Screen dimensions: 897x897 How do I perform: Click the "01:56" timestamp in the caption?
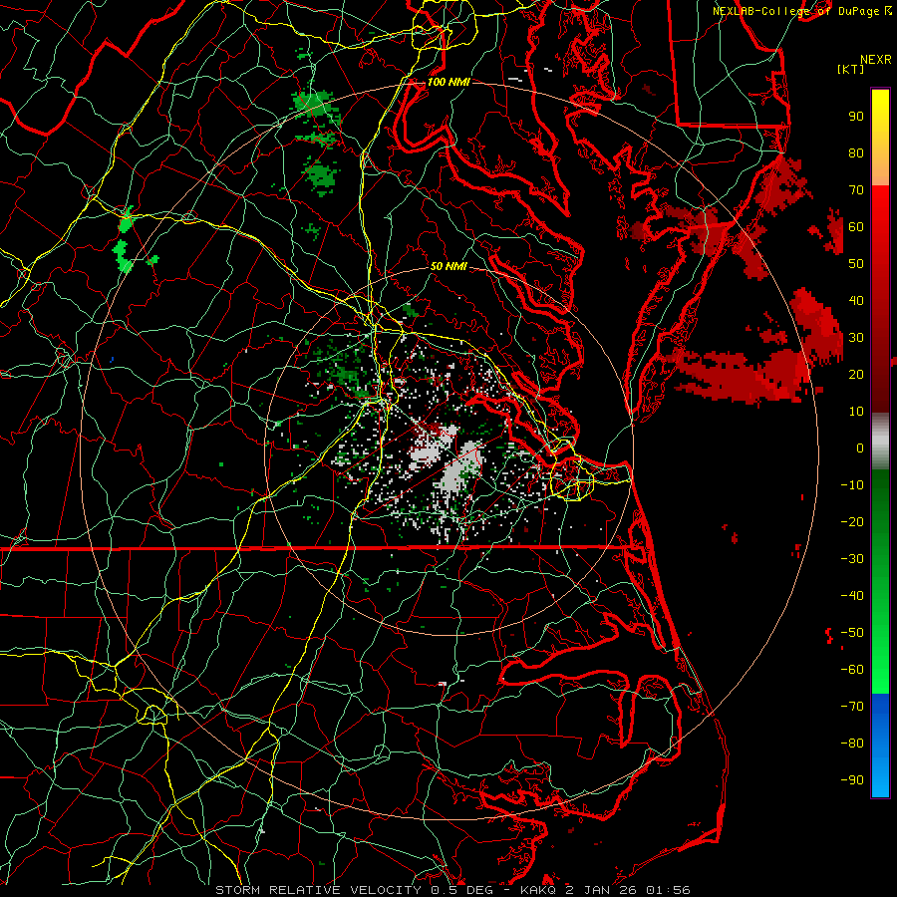pos(668,890)
